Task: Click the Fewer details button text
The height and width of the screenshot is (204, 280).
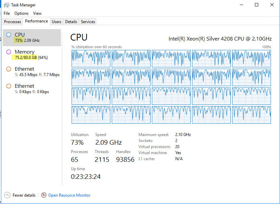Action: [x=24, y=195]
